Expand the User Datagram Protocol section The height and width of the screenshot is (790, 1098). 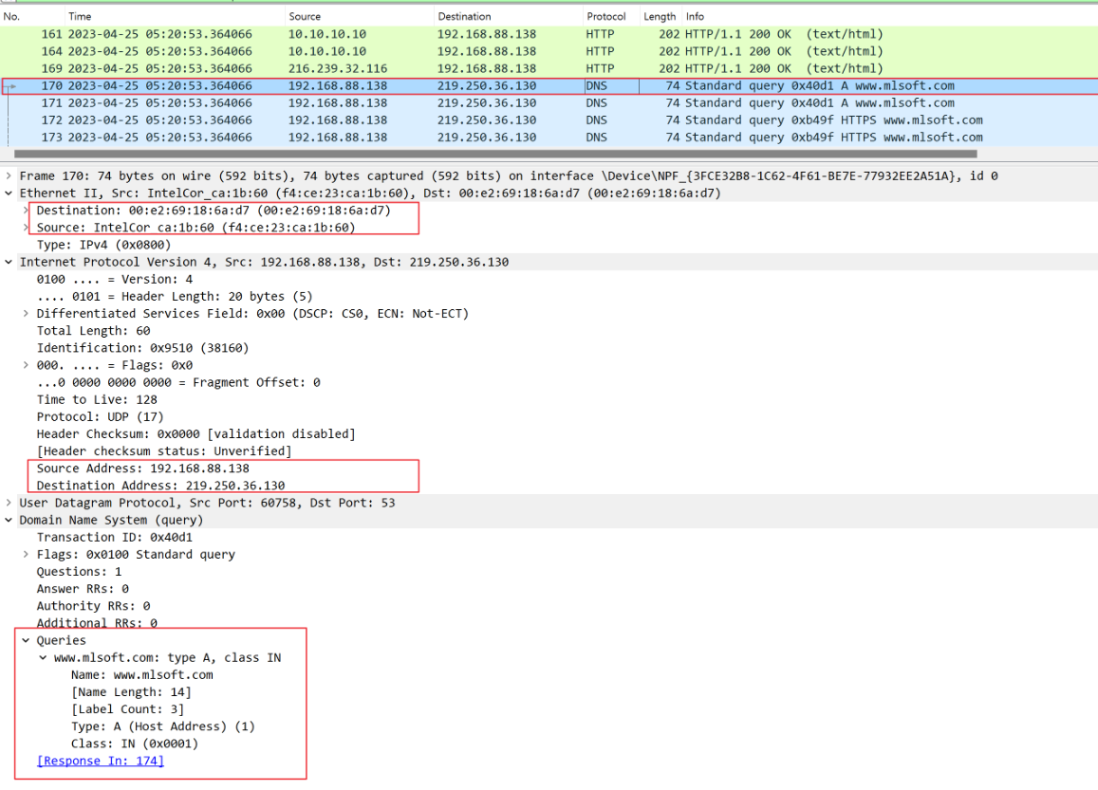pyautogui.click(x=9, y=503)
